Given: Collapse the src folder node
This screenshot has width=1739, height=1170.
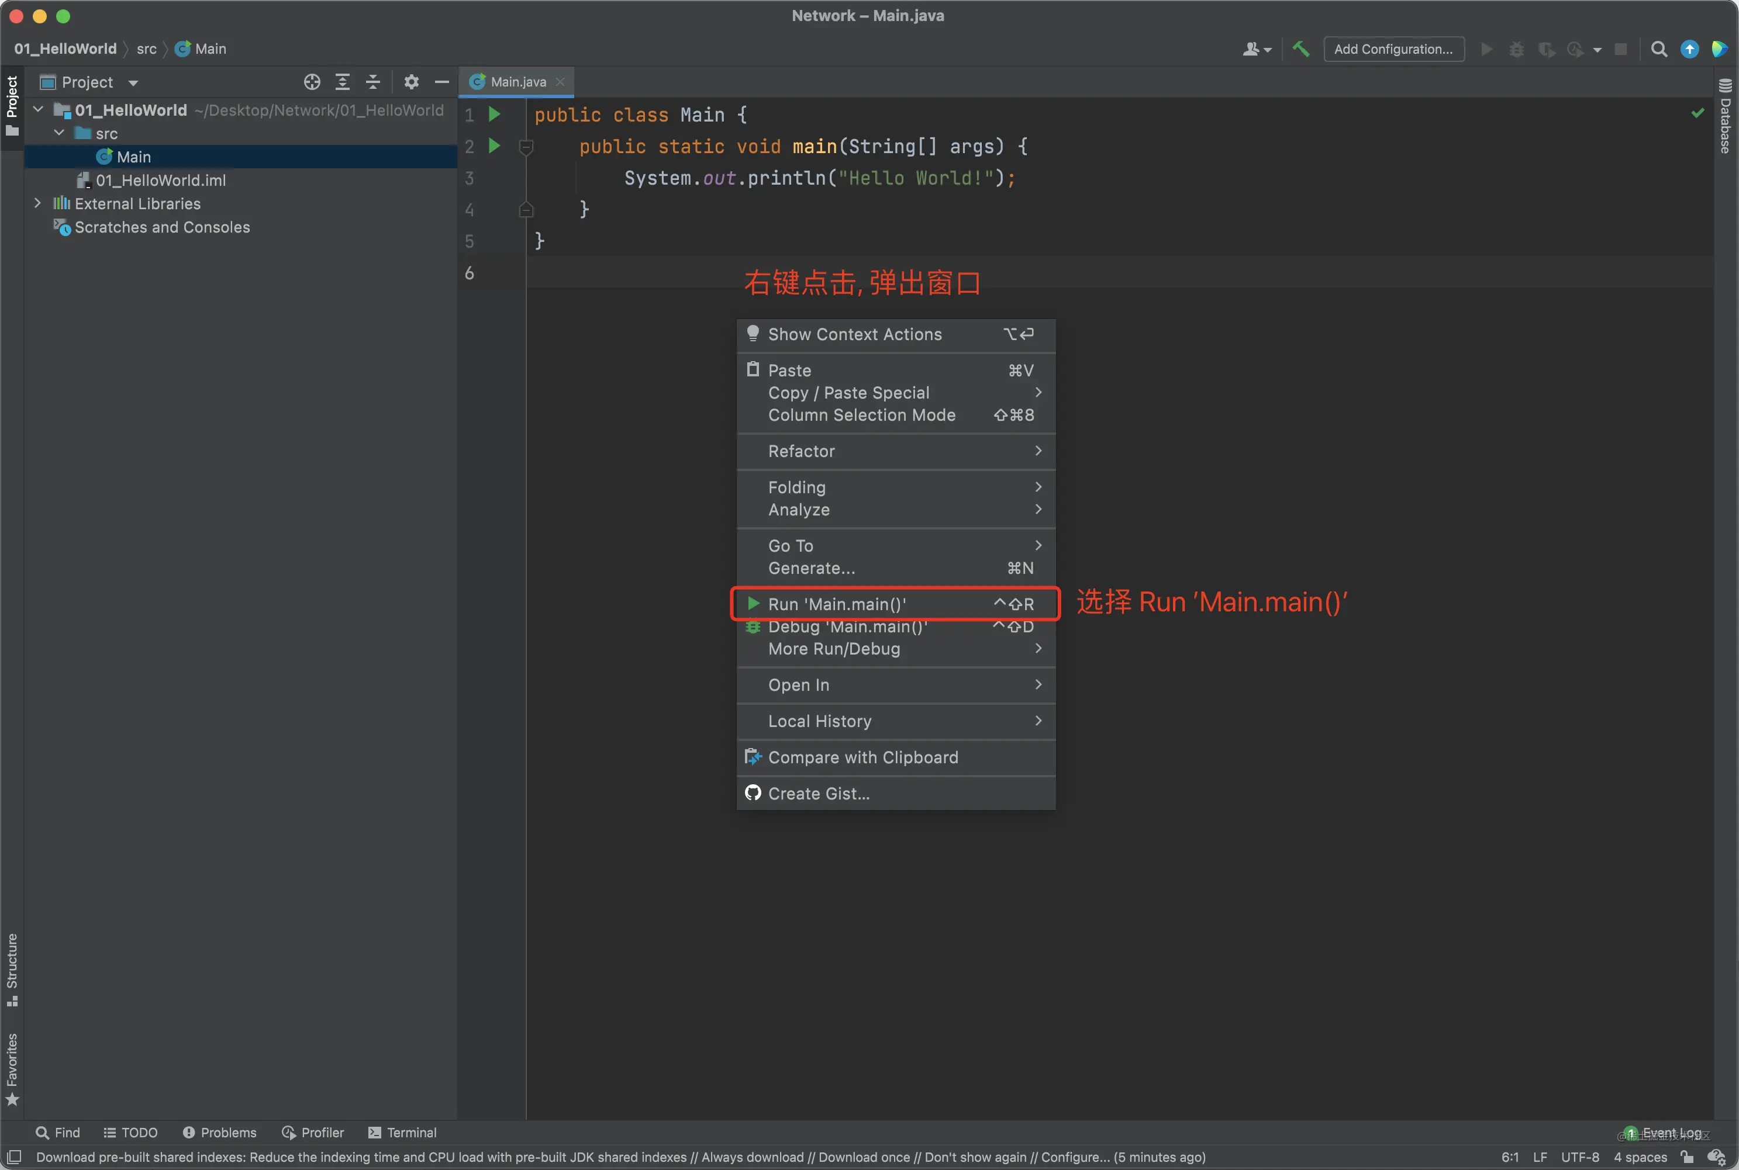Looking at the screenshot, I should (59, 133).
